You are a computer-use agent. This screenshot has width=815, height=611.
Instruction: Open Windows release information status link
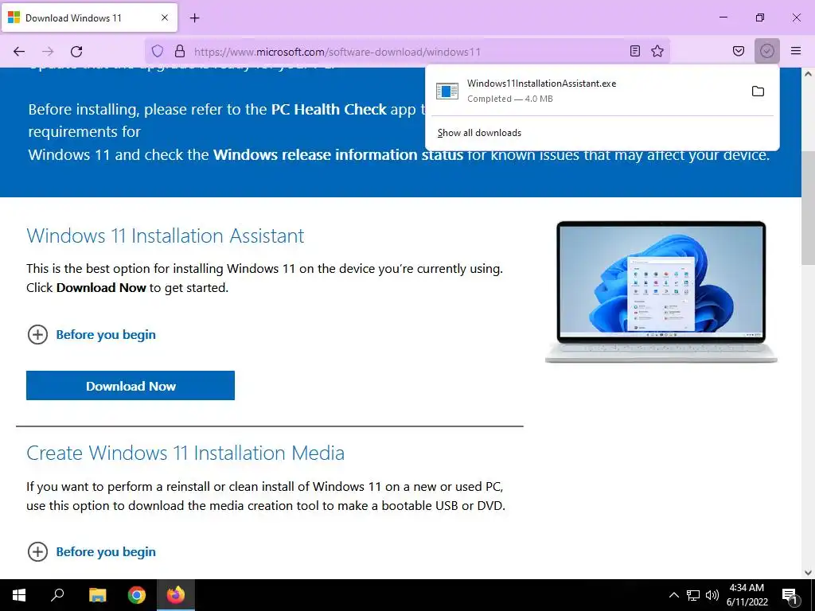[x=337, y=155]
